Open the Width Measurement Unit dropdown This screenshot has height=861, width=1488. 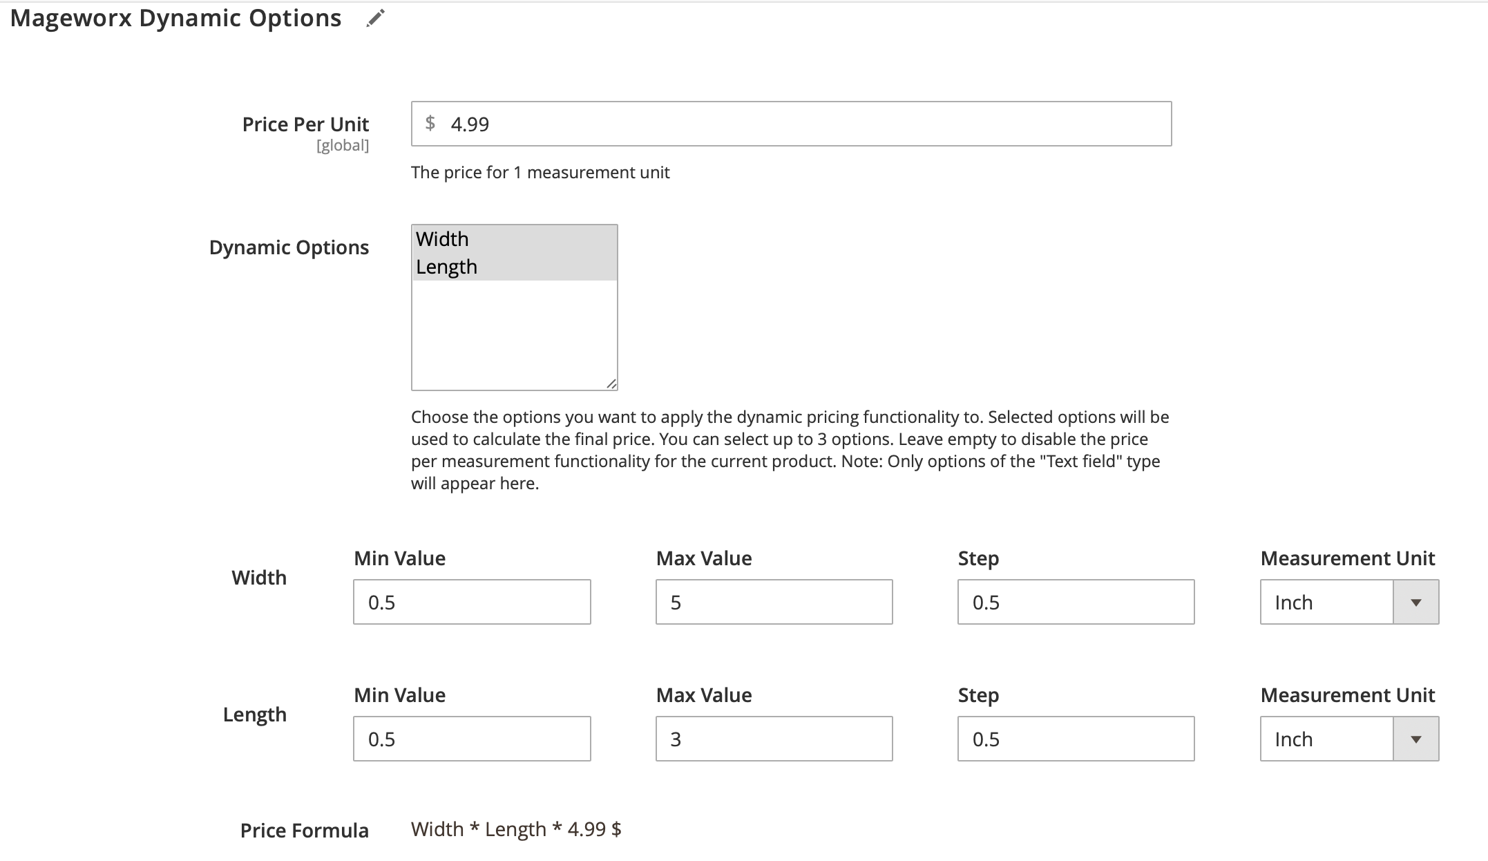(x=1349, y=602)
